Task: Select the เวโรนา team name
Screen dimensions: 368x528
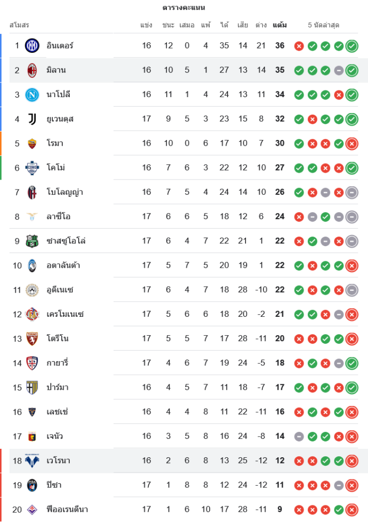Action: pyautogui.click(x=58, y=460)
